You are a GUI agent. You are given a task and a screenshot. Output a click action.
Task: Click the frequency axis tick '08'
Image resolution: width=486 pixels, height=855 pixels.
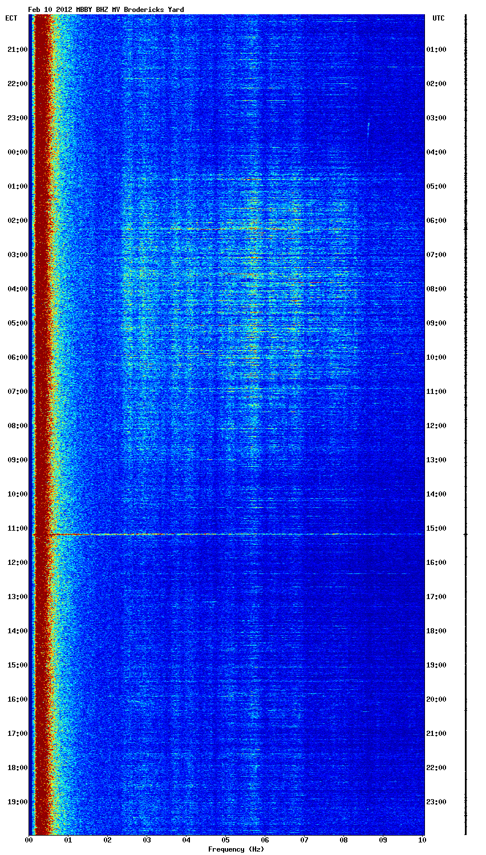pyautogui.click(x=343, y=840)
